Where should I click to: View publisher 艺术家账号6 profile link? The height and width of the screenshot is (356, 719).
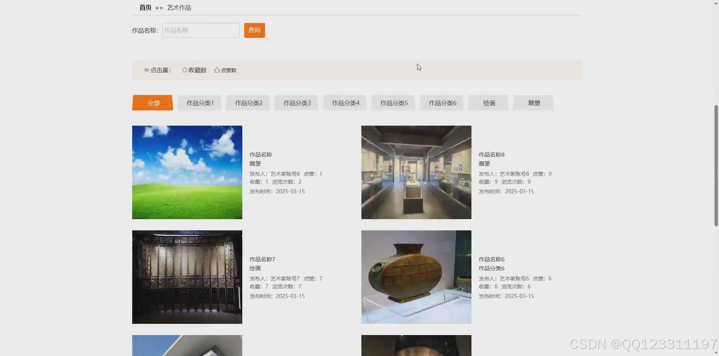click(514, 278)
